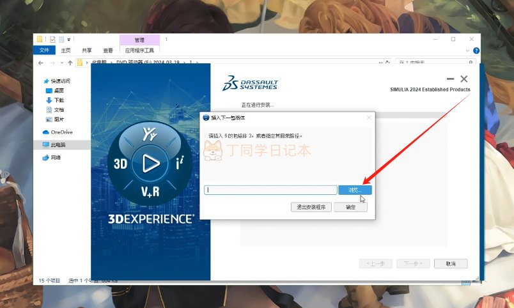Click the V+R quadrant of the compass
This screenshot has height=308, width=514.
150,191
